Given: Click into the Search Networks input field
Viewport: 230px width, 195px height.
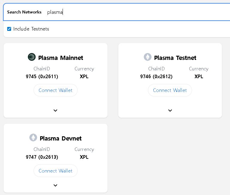Looking at the screenshot, I should pyautogui.click(x=135, y=12).
